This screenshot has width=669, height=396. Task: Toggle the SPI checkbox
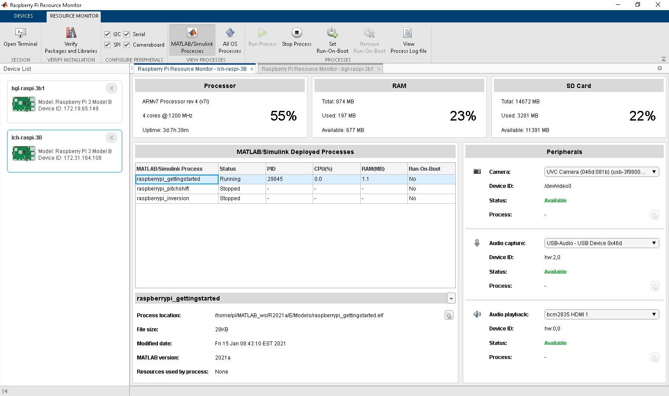click(x=107, y=45)
